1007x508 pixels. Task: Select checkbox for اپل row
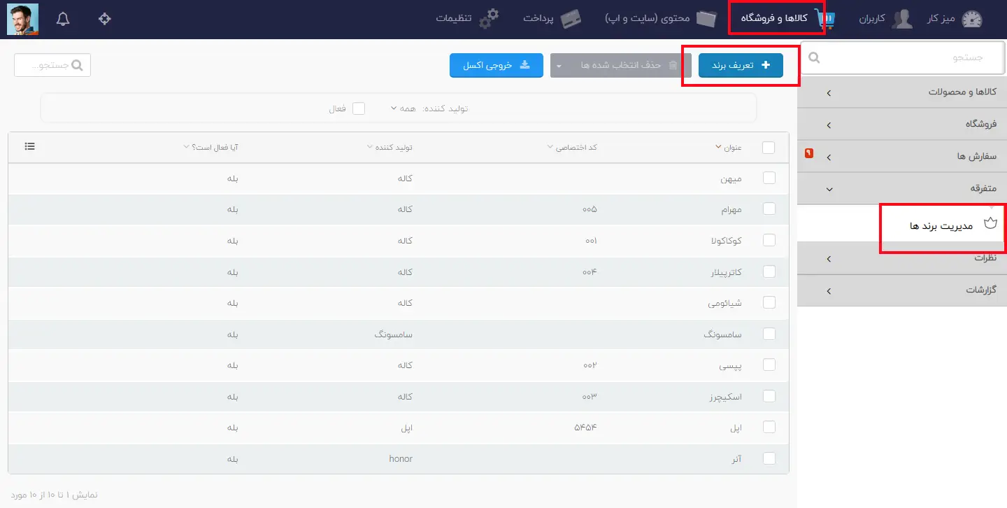pos(769,427)
